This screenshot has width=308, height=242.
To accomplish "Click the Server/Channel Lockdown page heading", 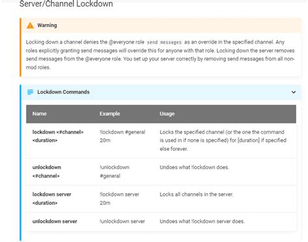I will (66, 4).
